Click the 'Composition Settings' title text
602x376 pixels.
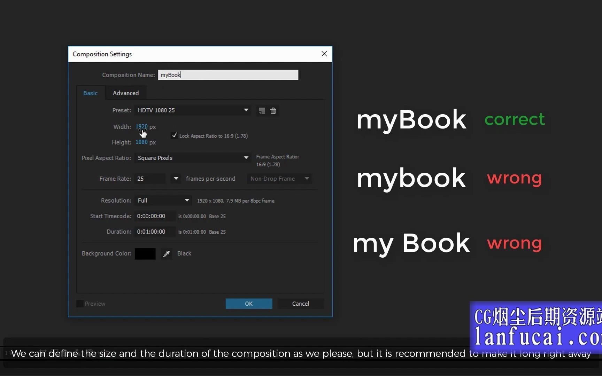[102, 54]
